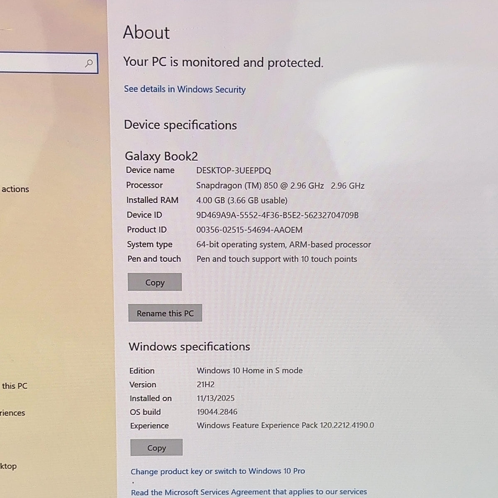Click the Product ID label
This screenshot has width=498, height=498.
click(x=147, y=229)
